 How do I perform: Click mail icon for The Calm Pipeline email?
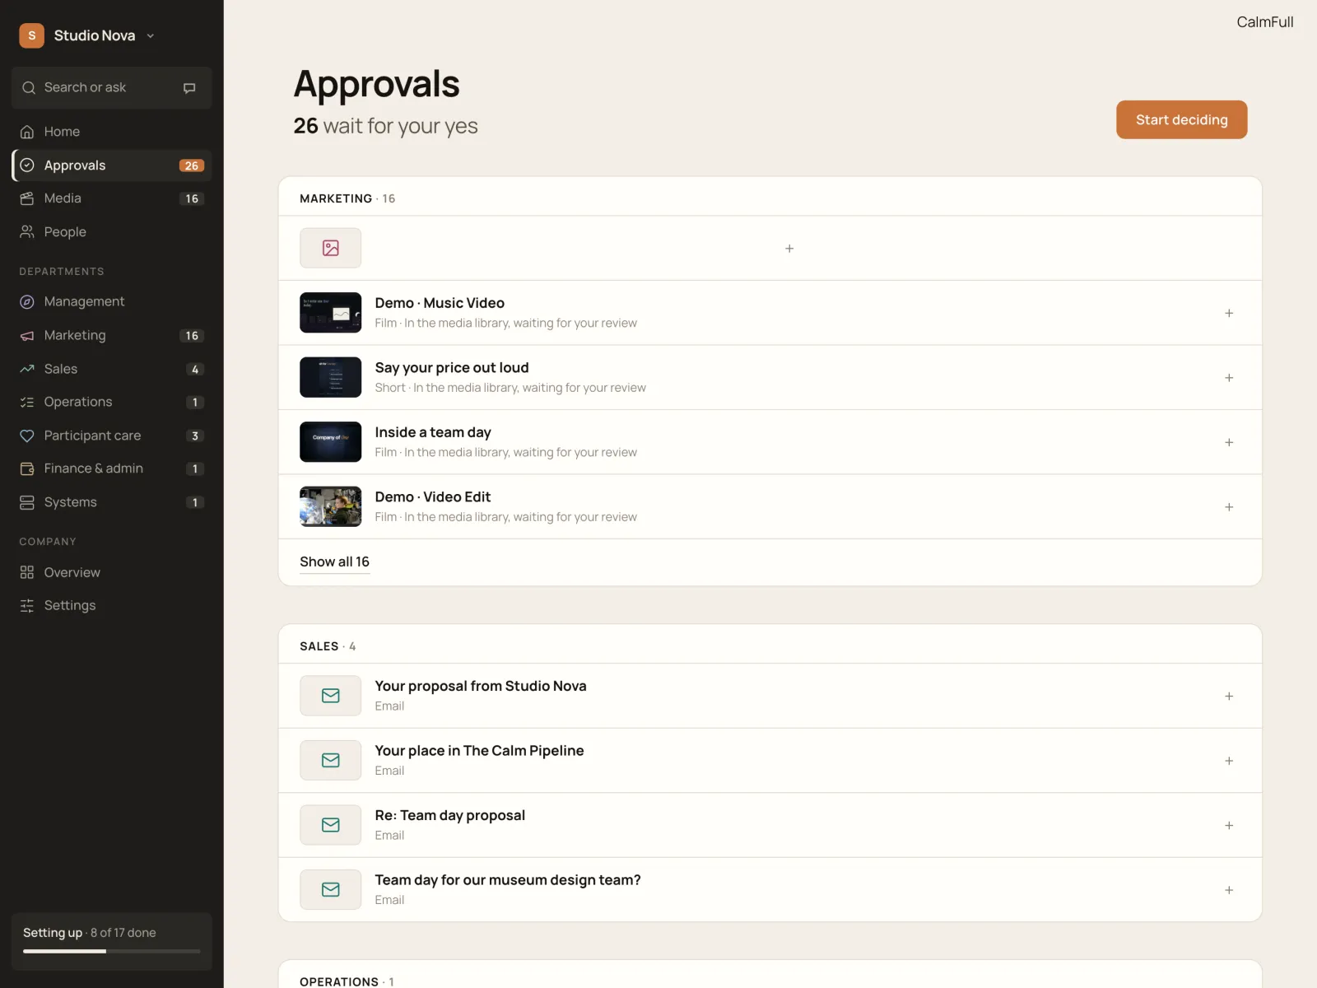(330, 761)
